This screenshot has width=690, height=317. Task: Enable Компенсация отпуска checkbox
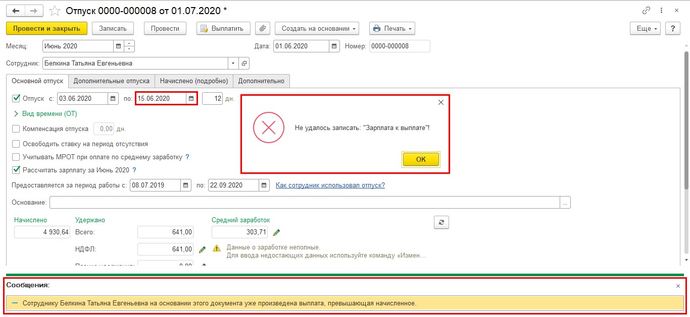[x=16, y=129]
